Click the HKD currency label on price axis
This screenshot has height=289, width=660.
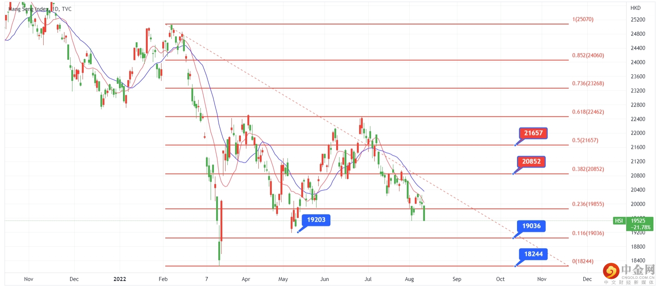point(635,8)
